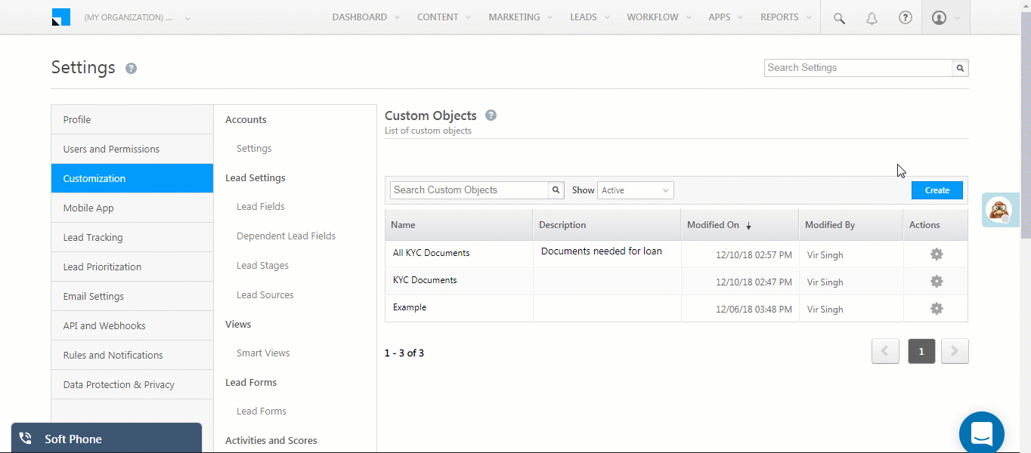1031x453 pixels.
Task: Open the global search magnifier icon
Action: (x=838, y=17)
